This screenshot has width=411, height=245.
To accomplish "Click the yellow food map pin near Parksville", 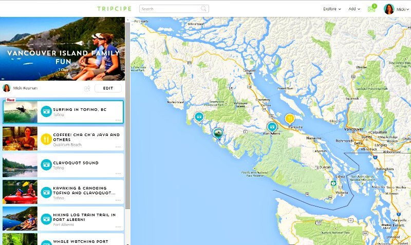I will click(290, 118).
